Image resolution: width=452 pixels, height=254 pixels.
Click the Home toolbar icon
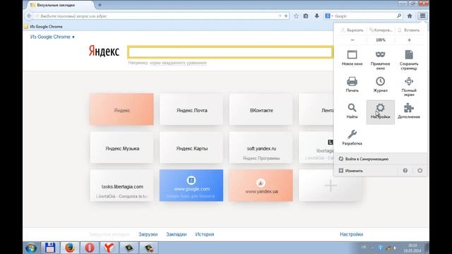click(x=410, y=16)
